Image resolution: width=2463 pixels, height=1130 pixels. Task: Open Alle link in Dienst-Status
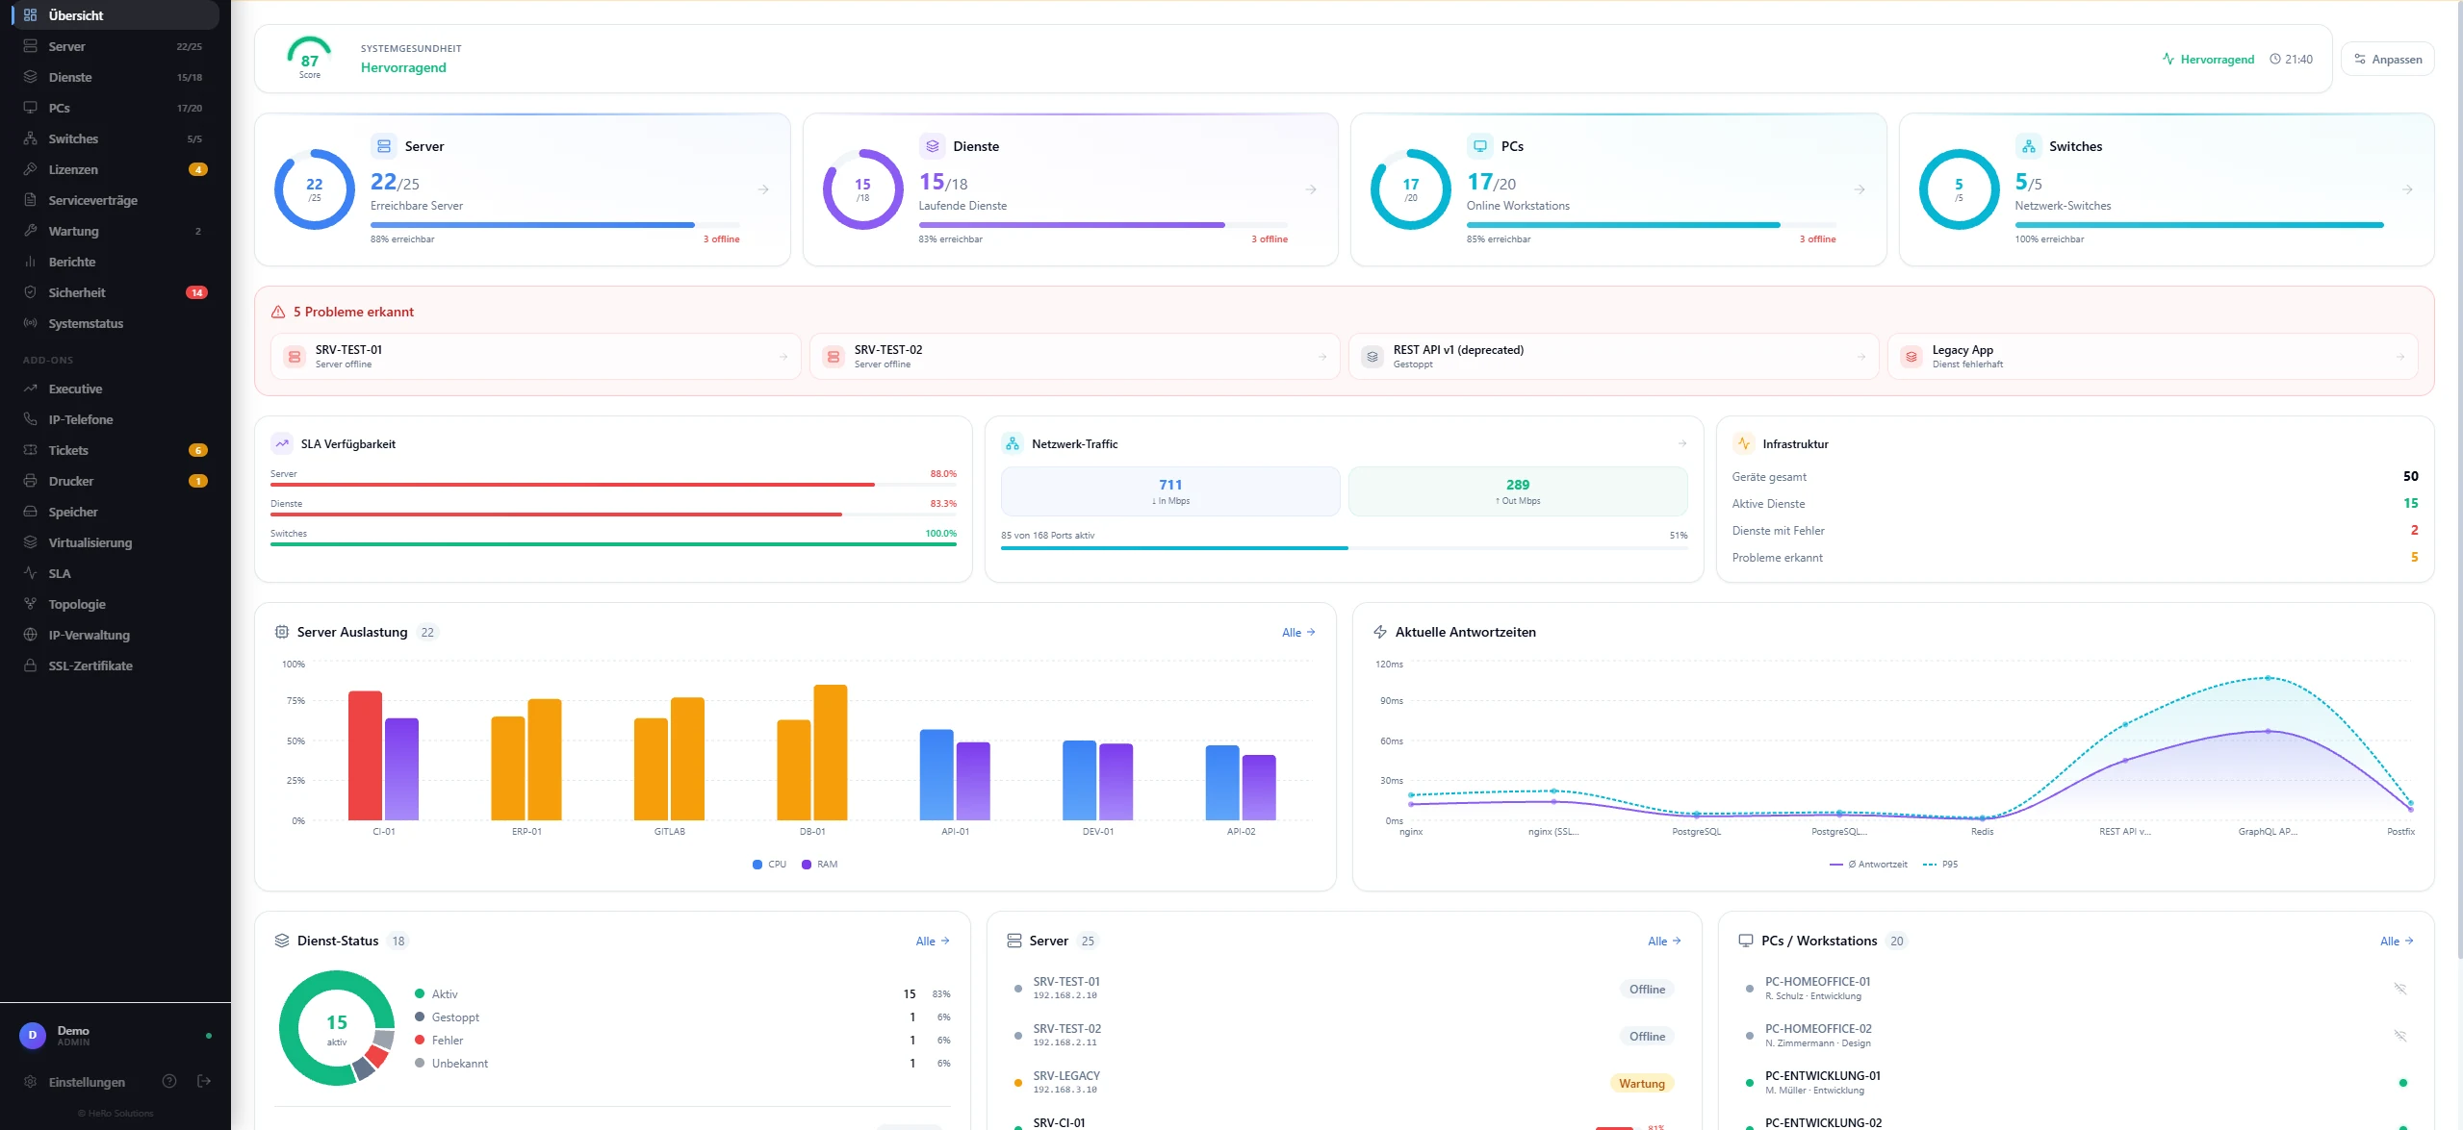(x=932, y=941)
